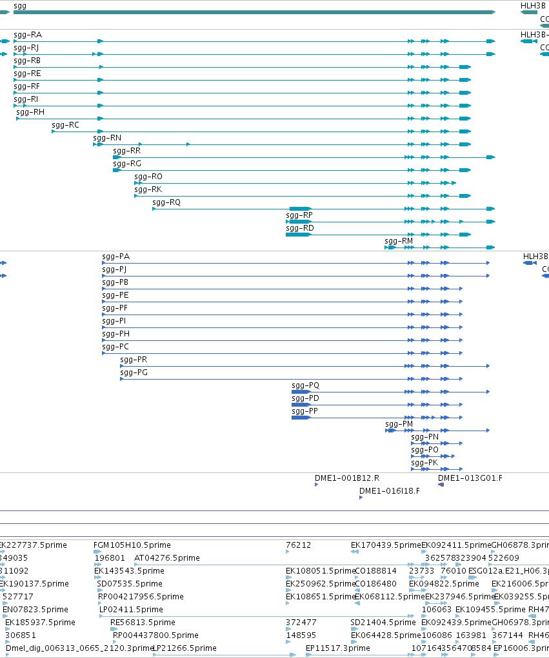Click the 76212 feature label

coord(299,545)
